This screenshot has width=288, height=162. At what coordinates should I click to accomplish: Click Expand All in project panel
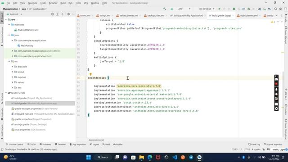click(58, 14)
